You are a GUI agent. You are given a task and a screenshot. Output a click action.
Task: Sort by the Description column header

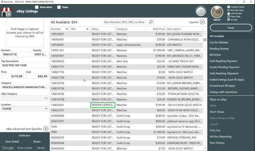pyautogui.click(x=185, y=29)
